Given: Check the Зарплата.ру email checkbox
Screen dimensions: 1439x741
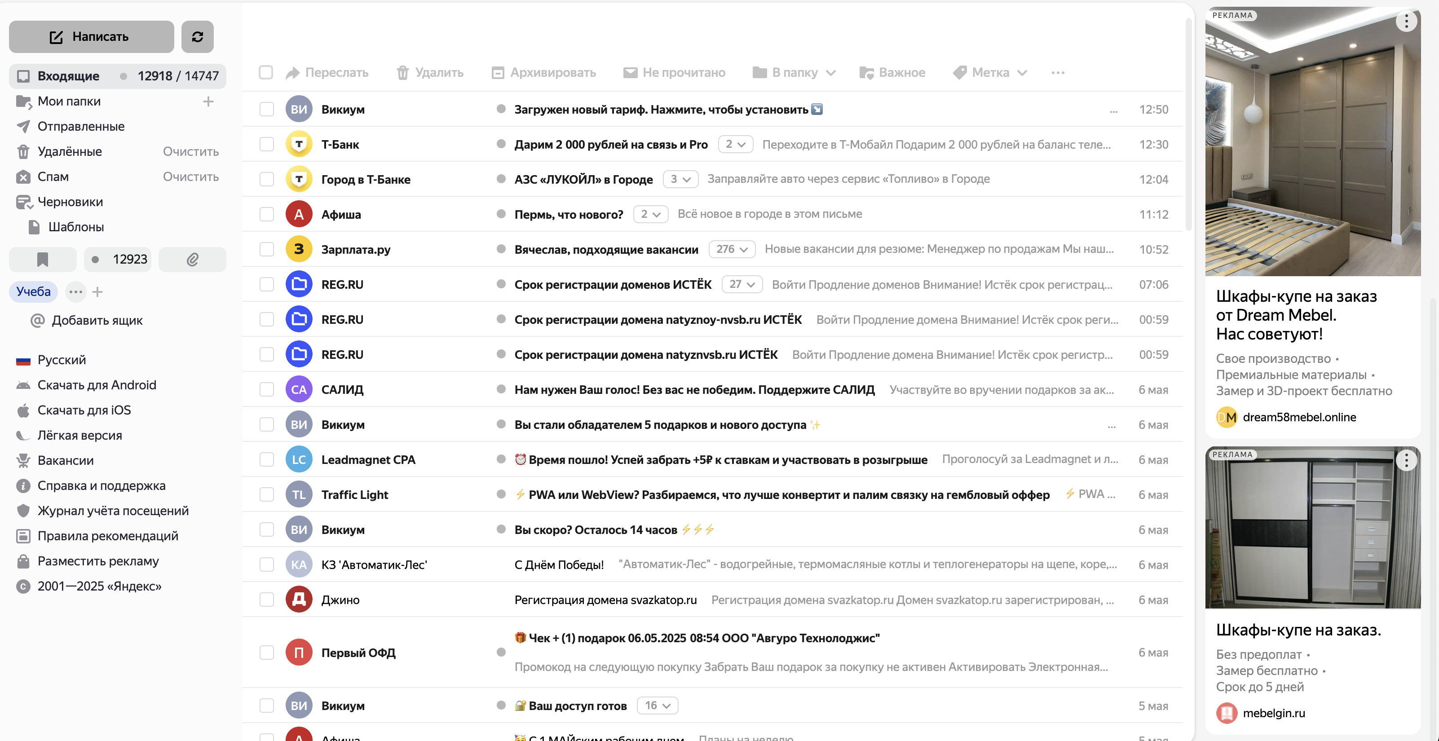Looking at the screenshot, I should tap(266, 249).
